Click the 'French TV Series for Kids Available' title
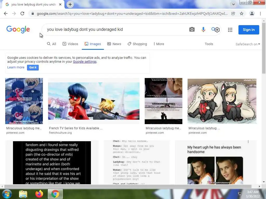266x199 pixels. (76, 128)
